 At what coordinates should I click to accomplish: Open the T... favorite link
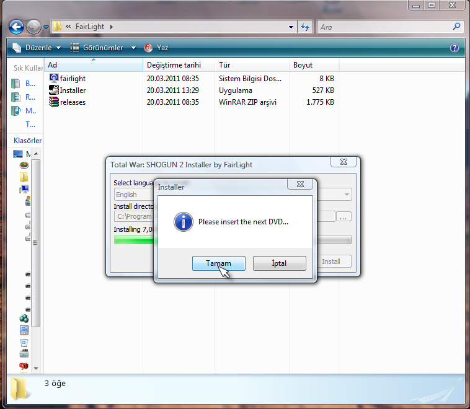(x=30, y=125)
